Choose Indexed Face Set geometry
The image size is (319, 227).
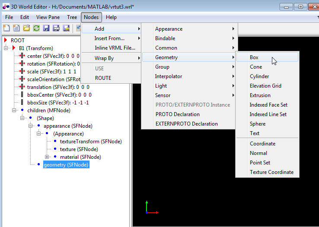[267, 105]
